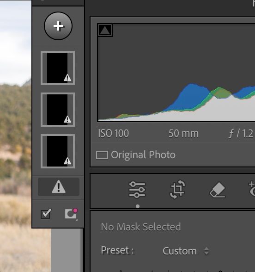Select the Healing eraser tool

click(218, 190)
